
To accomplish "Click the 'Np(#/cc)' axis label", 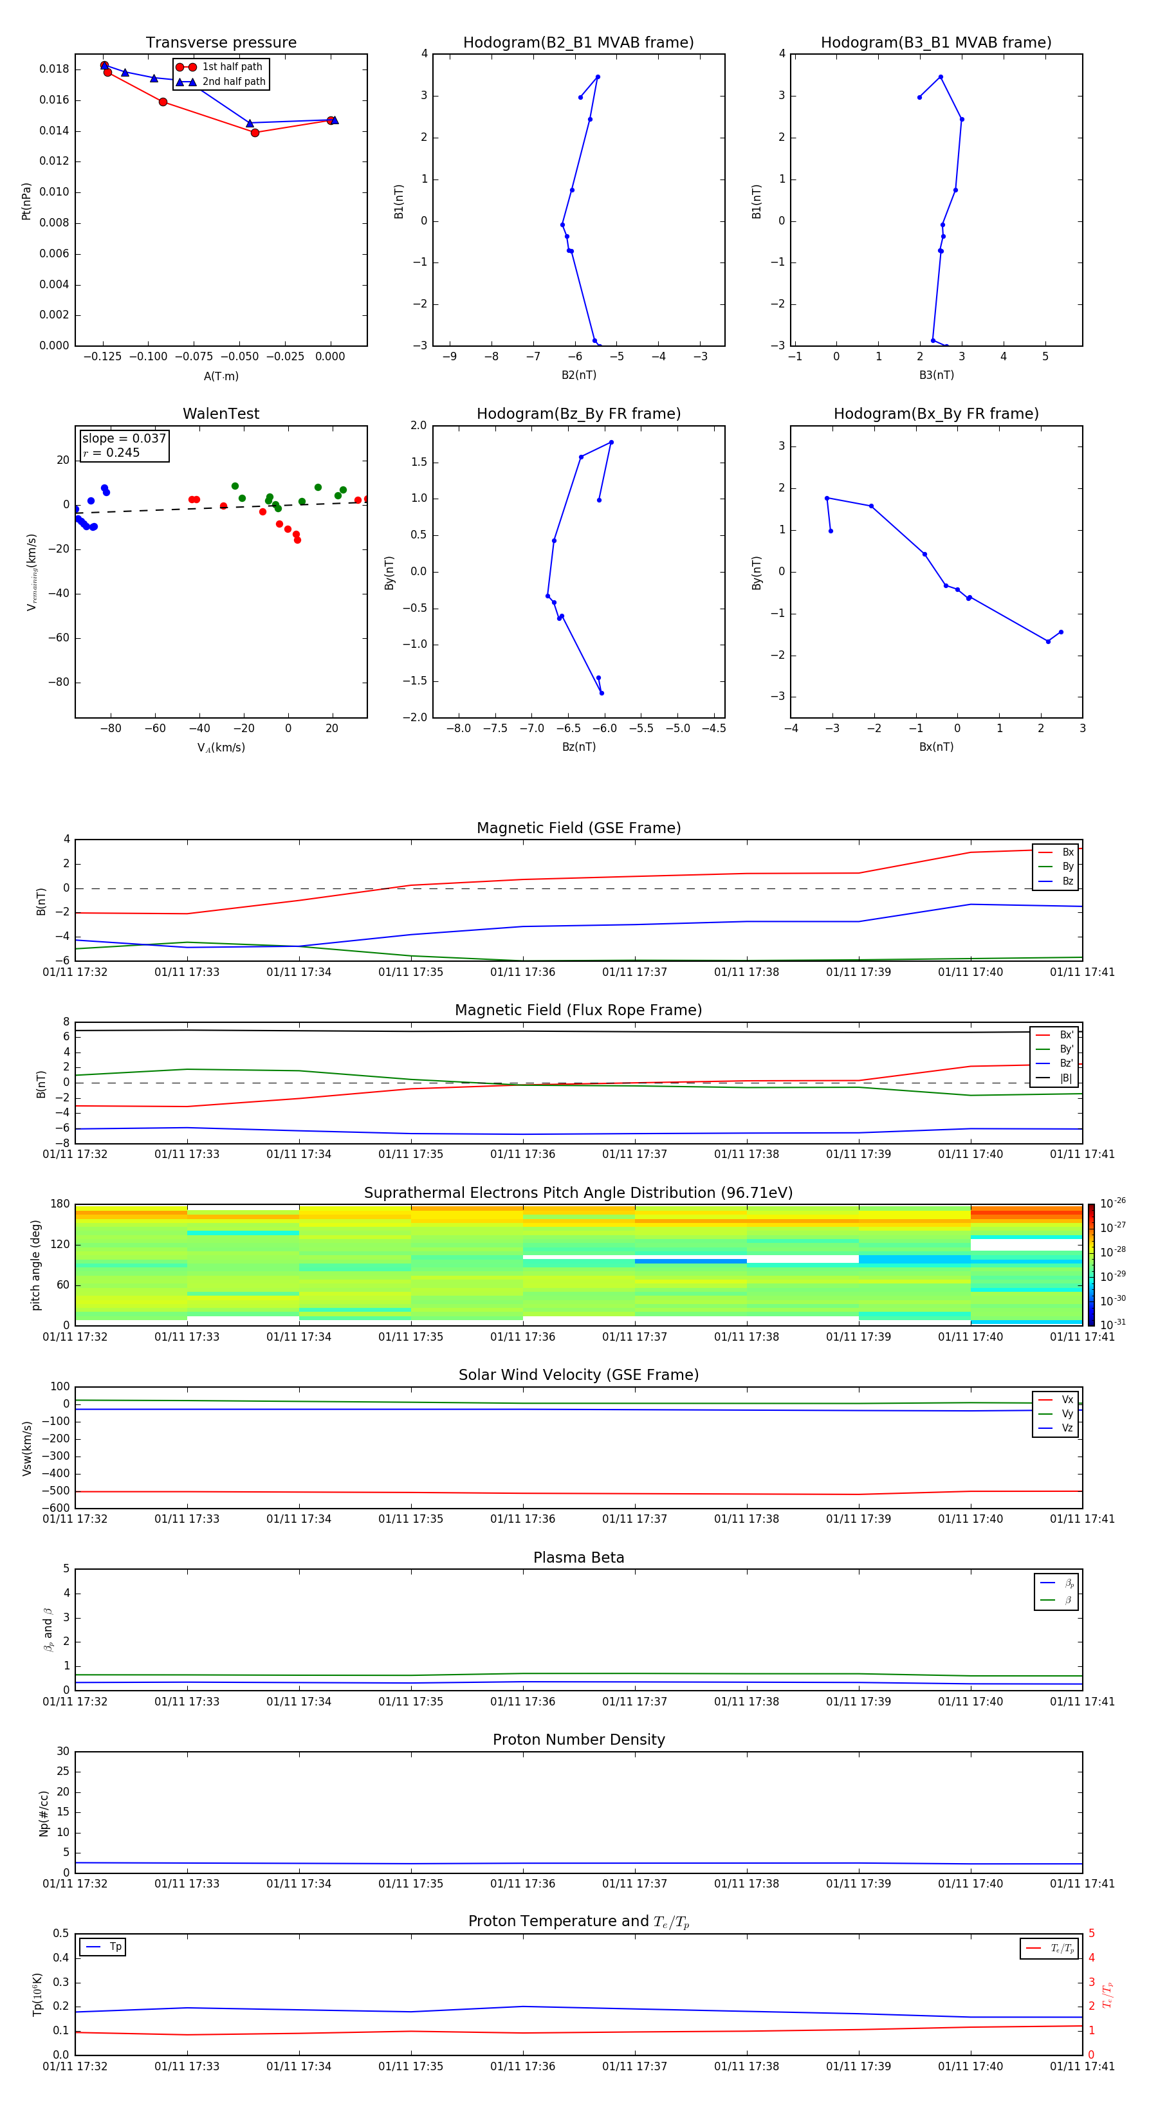I will (44, 1813).
